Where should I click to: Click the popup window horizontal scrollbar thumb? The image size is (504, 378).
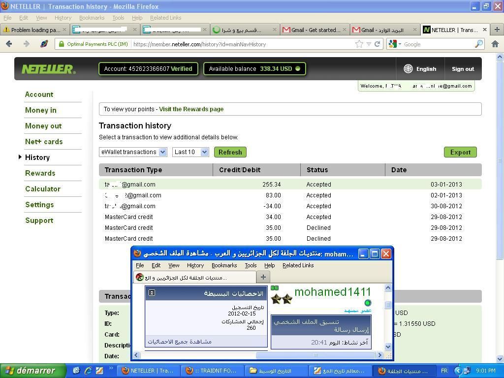[x=315, y=355]
